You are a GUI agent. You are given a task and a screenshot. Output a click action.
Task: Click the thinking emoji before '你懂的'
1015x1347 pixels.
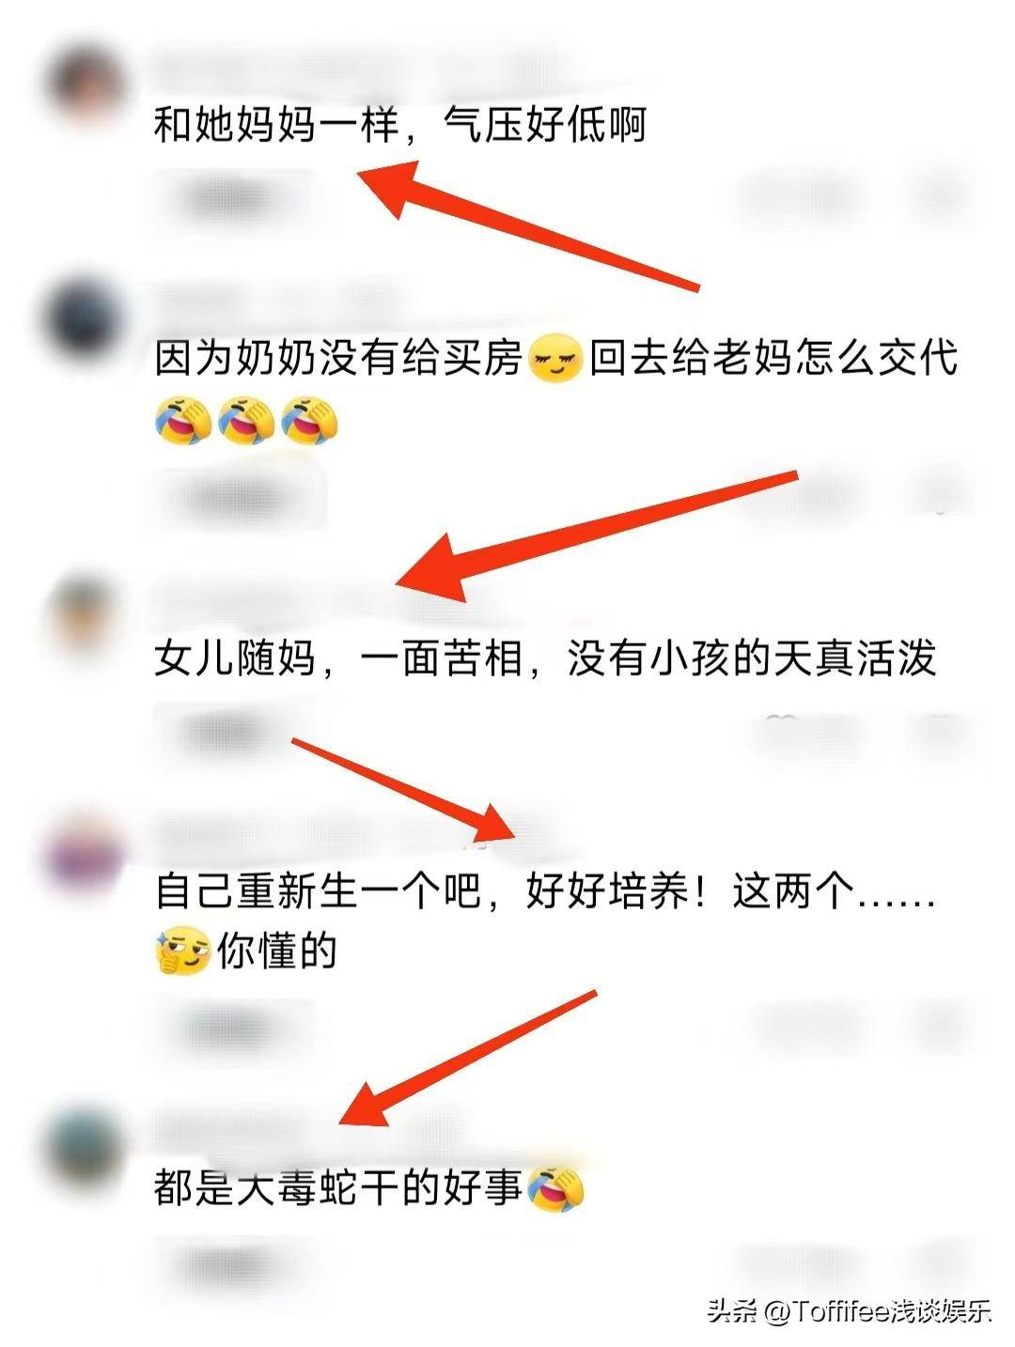181,951
